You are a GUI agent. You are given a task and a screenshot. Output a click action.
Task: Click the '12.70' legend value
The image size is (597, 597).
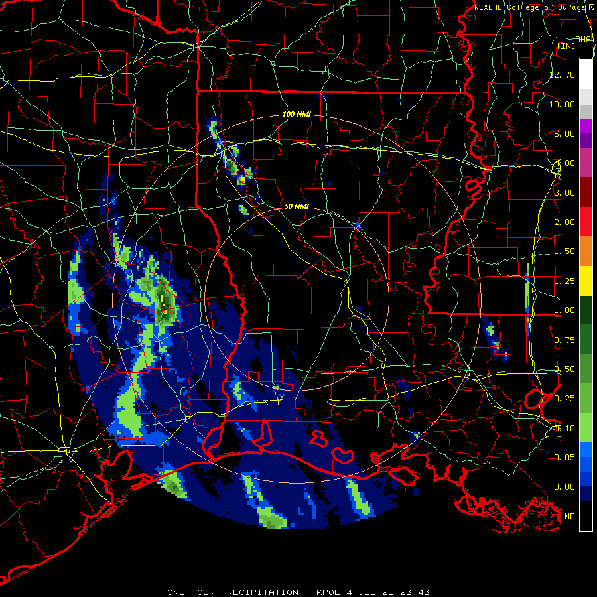coord(563,74)
